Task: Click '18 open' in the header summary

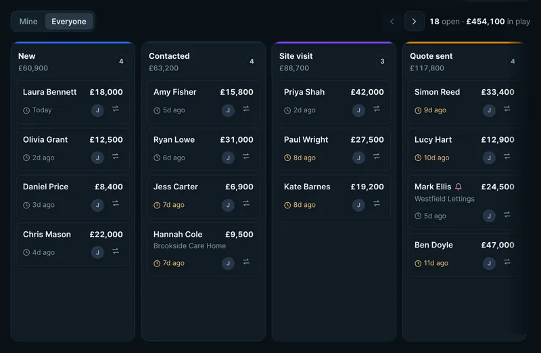Action: pyautogui.click(x=444, y=22)
